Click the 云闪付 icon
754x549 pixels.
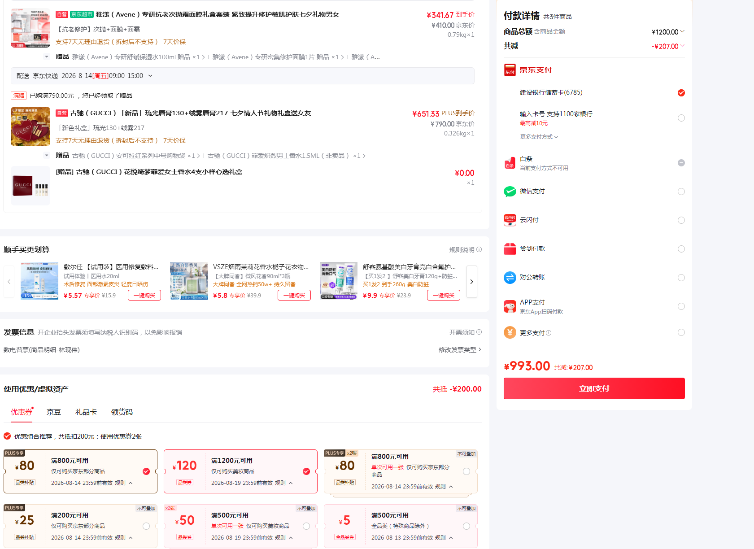coord(510,220)
